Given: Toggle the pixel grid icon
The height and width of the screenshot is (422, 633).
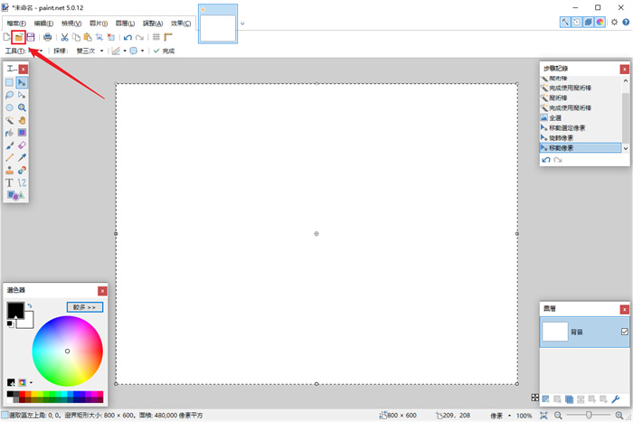Looking at the screenshot, I should pos(156,37).
